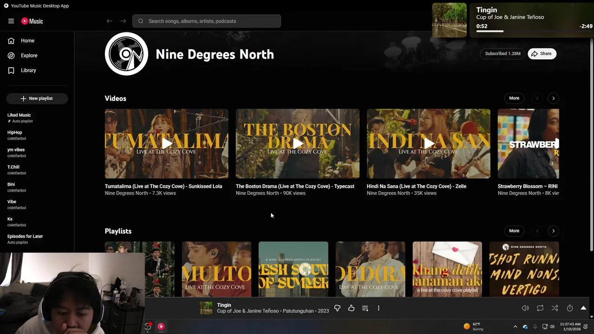Seek in the Tingin mini player progress bar
Screen dimensions: 594x334
534,32
